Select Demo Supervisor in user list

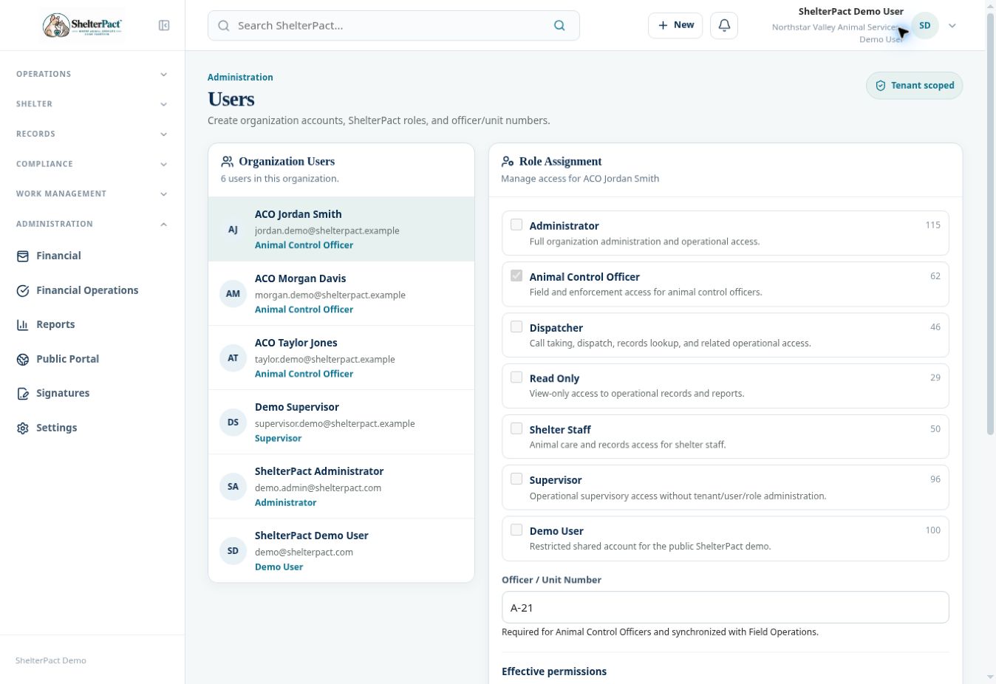coord(341,422)
